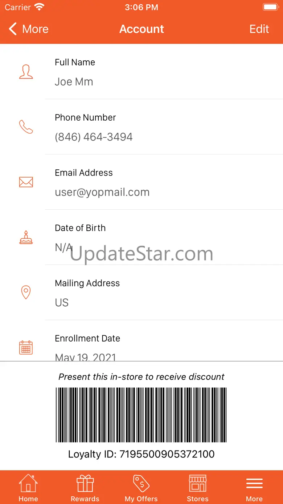Select the Full Name field Joe Mm
The height and width of the screenshot is (504, 283).
click(x=164, y=72)
